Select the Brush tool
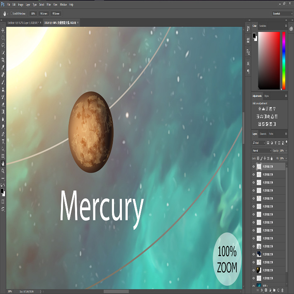The width and height of the screenshot is (294, 294). click(x=3, y=82)
